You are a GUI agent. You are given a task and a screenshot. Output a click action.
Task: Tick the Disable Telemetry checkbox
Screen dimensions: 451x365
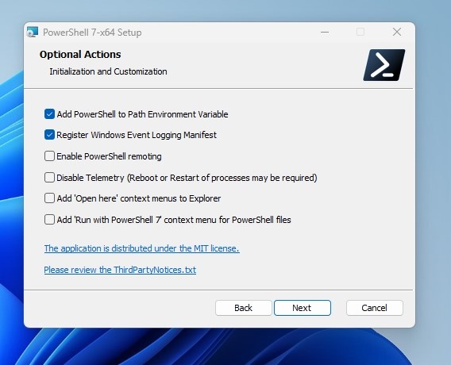[49, 177]
